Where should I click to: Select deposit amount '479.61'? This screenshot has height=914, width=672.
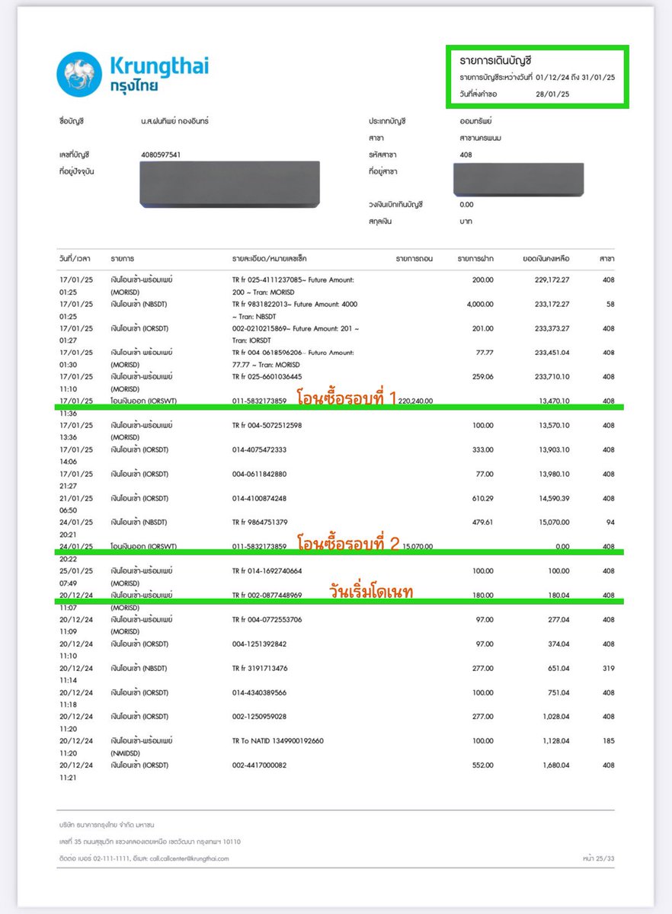[x=483, y=523]
